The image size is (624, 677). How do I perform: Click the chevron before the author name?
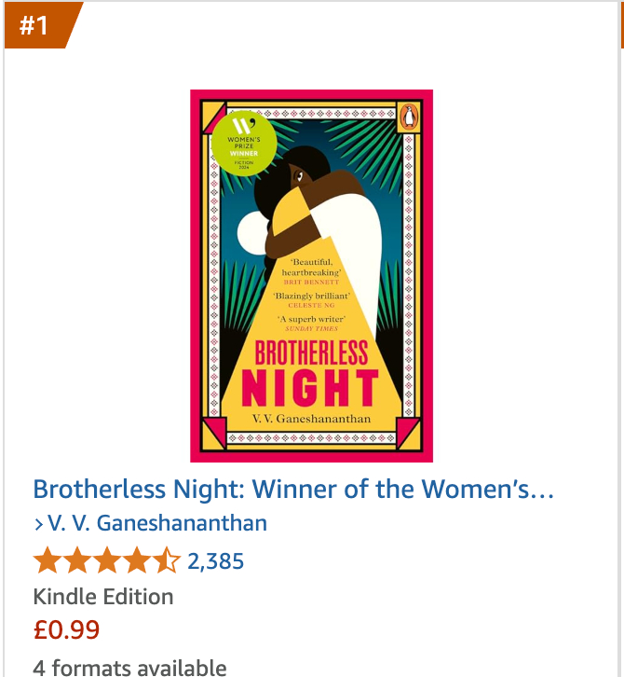click(x=38, y=524)
